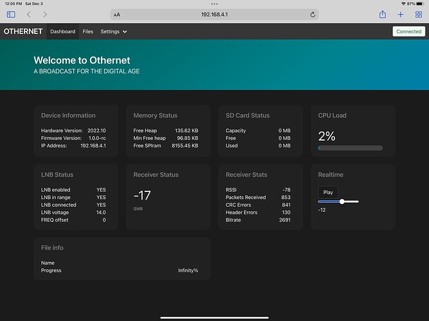Screen dimensions: 429x321
Task: Open reader text size AA menu
Action: click(x=117, y=15)
